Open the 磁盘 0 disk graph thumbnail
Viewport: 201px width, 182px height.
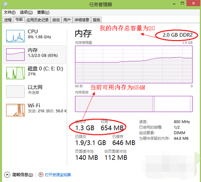pos(16,73)
